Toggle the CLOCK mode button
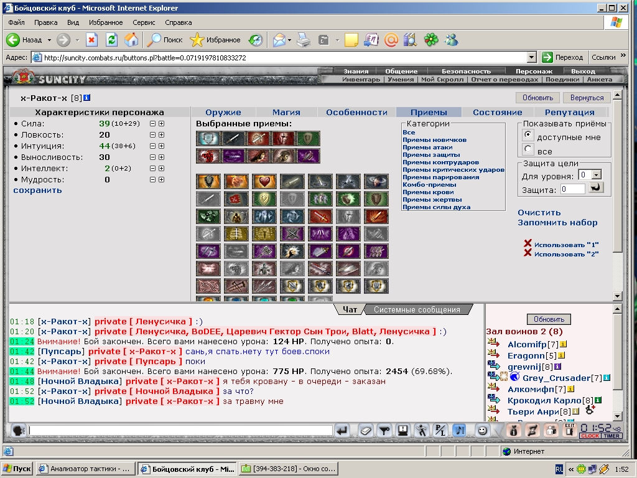Image resolution: width=637 pixels, height=478 pixels. pos(590,436)
